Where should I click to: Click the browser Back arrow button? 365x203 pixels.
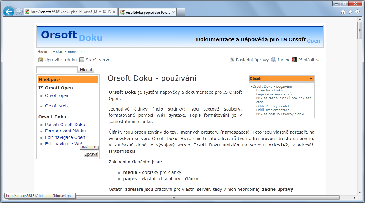[9, 12]
